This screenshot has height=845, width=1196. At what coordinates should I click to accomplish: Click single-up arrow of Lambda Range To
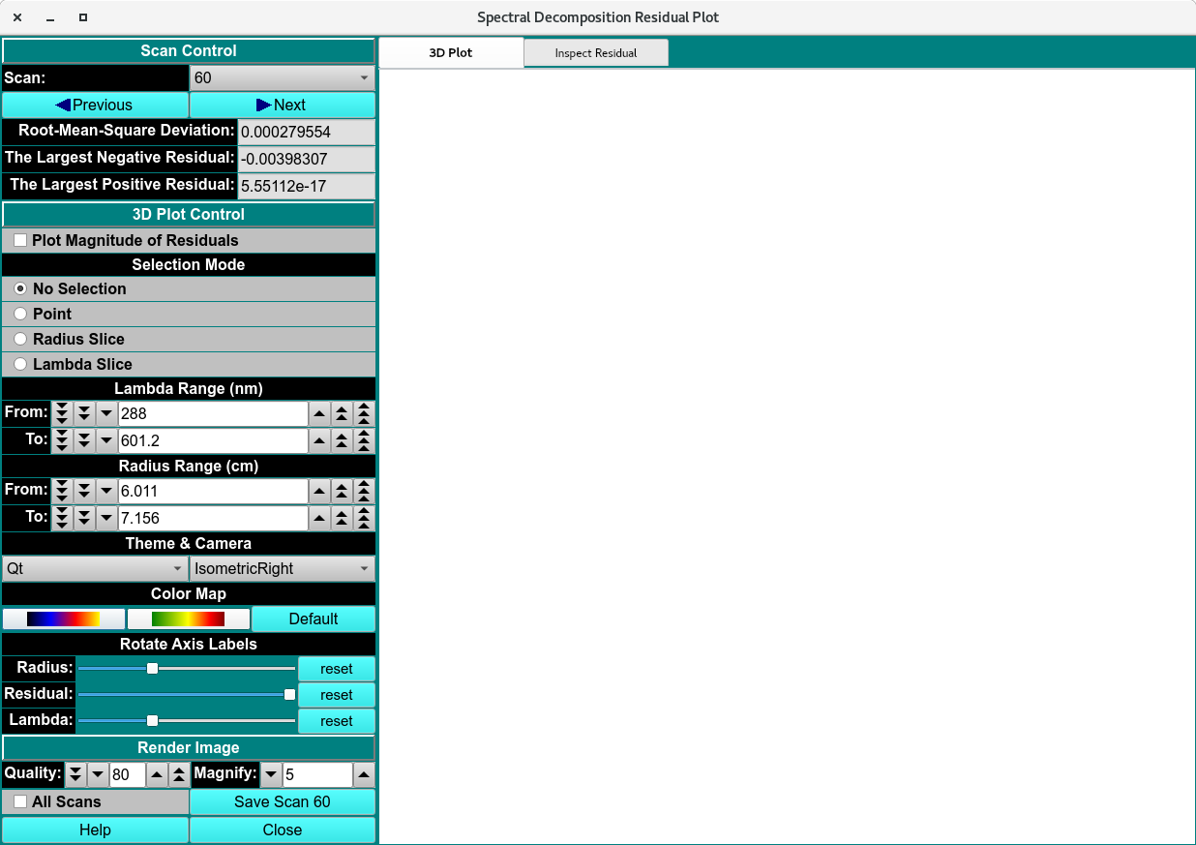pos(319,440)
